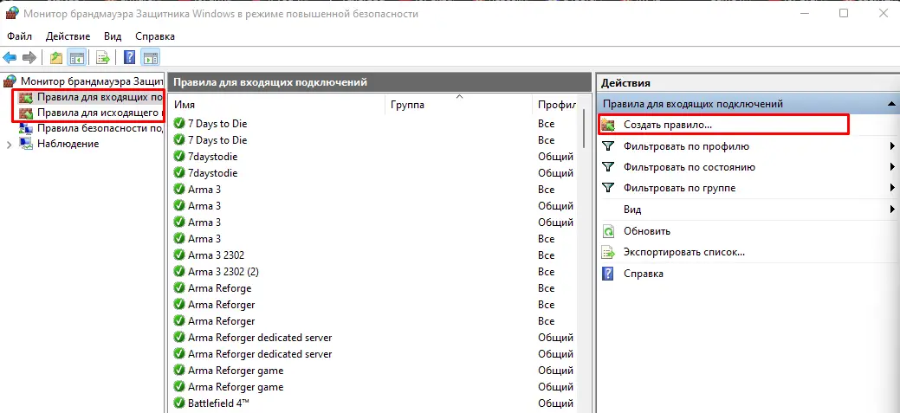Click the up one level folder icon

click(56, 57)
